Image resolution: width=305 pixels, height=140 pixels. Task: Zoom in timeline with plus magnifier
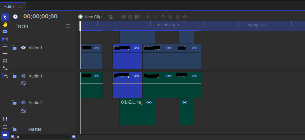tap(74, 137)
